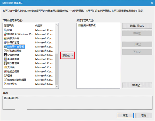
Task: Open 编辑扩展(X)... dialog
Action: click(137, 26)
